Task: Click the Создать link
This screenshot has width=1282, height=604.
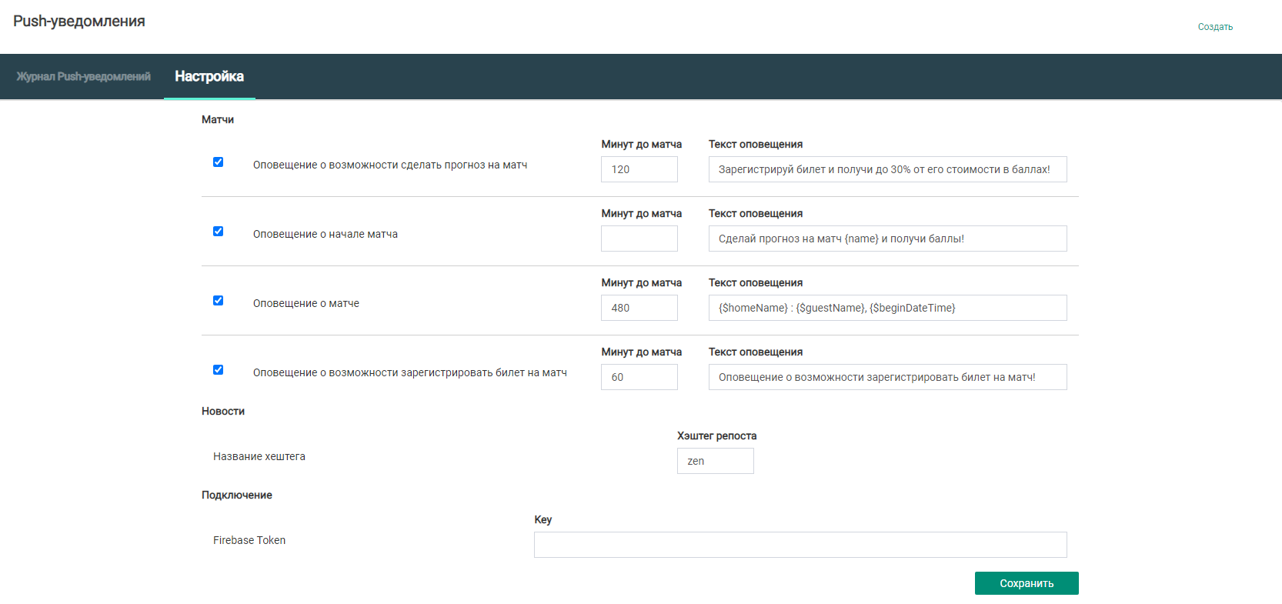Action: tap(1214, 27)
